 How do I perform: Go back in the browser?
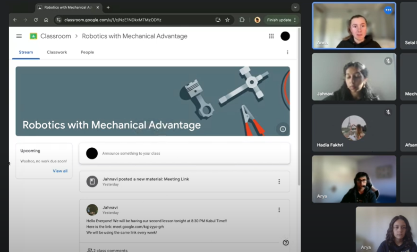pyautogui.click(x=15, y=20)
